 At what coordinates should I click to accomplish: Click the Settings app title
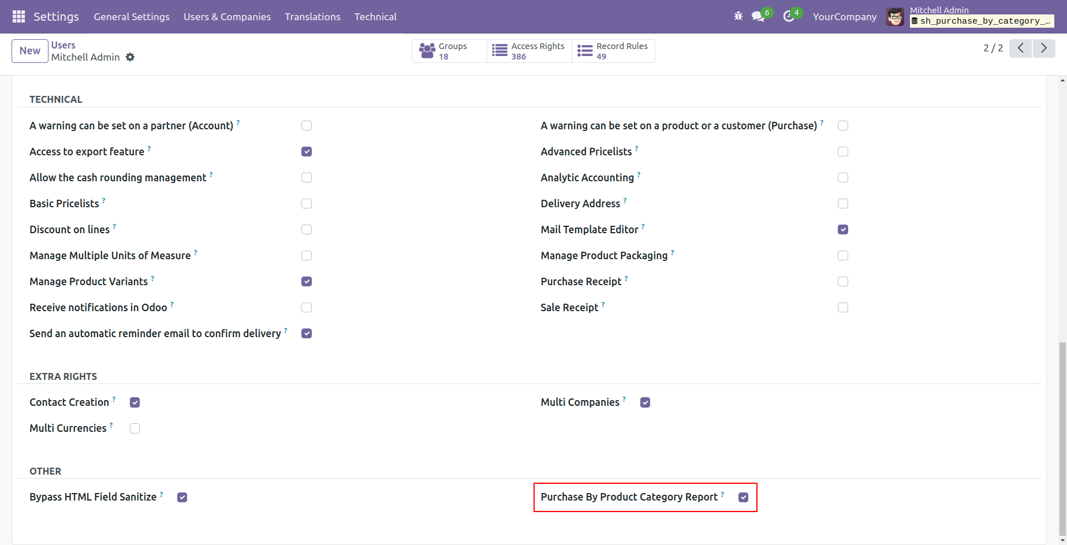point(56,17)
